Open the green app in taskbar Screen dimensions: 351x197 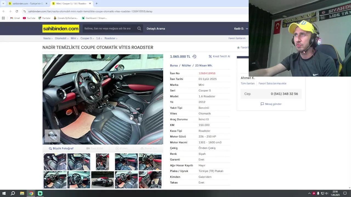[x=40, y=193]
